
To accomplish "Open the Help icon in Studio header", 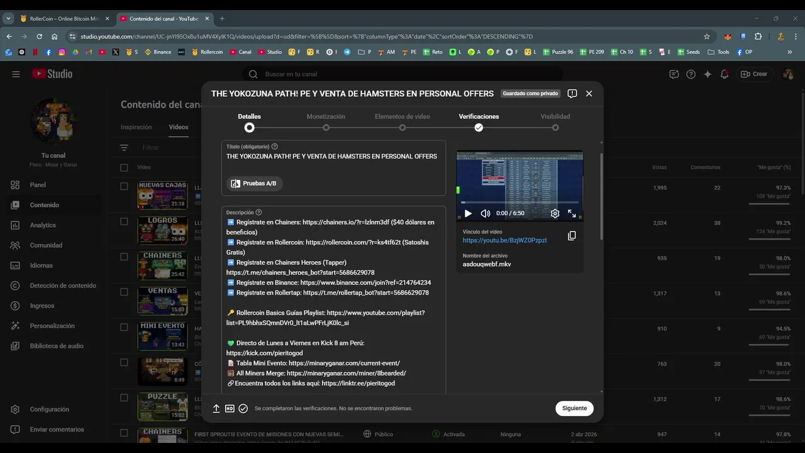I will click(x=691, y=74).
